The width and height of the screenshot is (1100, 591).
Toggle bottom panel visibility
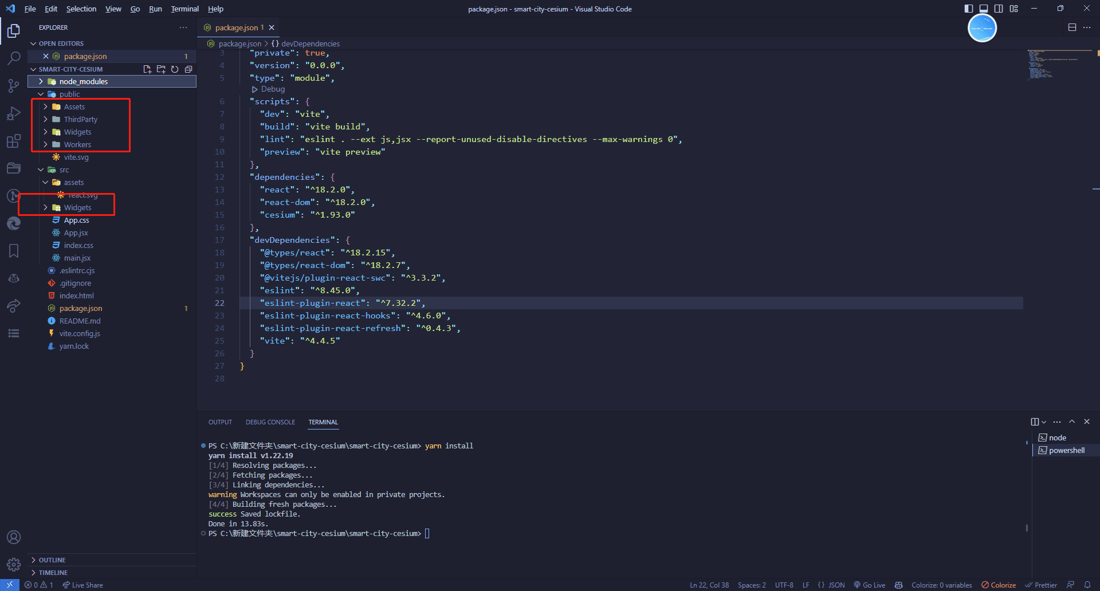pos(984,9)
